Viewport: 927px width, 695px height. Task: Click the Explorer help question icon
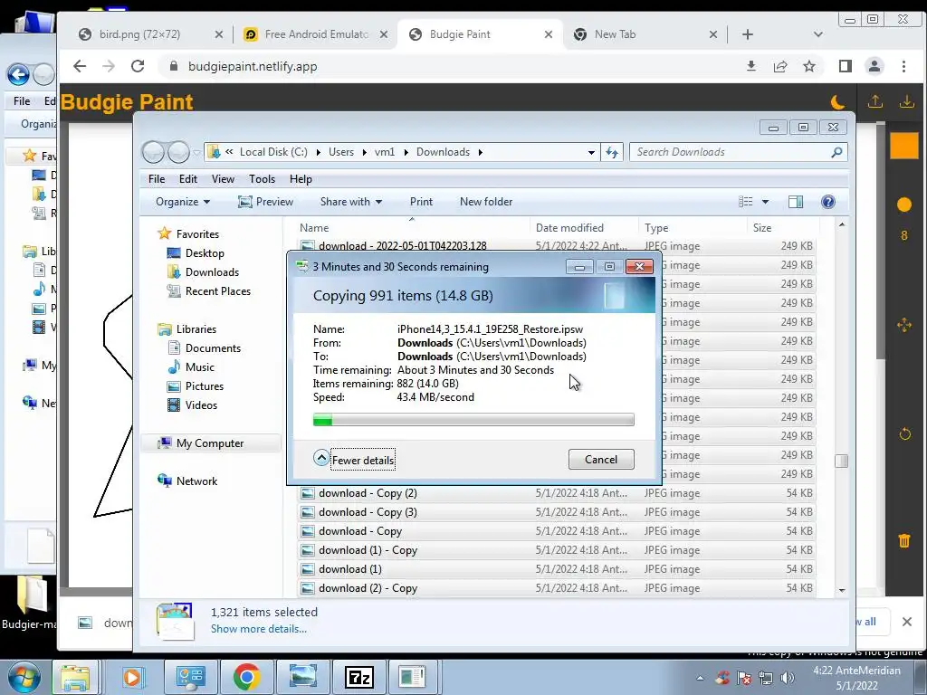click(x=828, y=202)
